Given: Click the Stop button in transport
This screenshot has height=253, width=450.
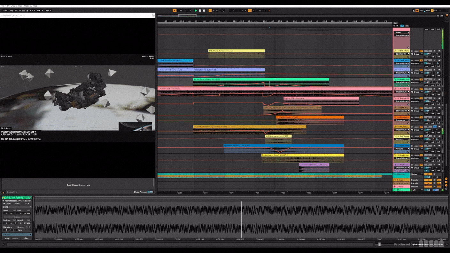Looking at the screenshot, I should point(200,11).
